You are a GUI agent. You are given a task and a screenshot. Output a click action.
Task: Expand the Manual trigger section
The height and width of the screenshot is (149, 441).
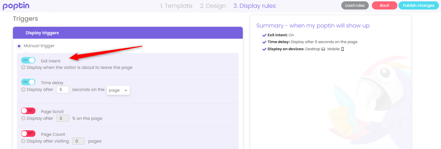39,46
